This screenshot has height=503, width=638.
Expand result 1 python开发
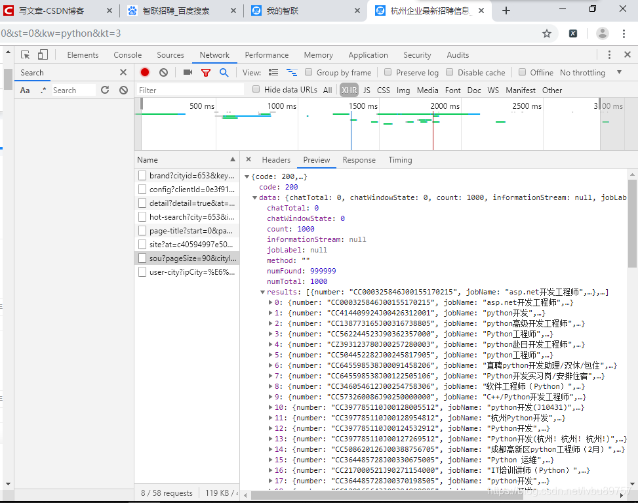[x=271, y=313]
